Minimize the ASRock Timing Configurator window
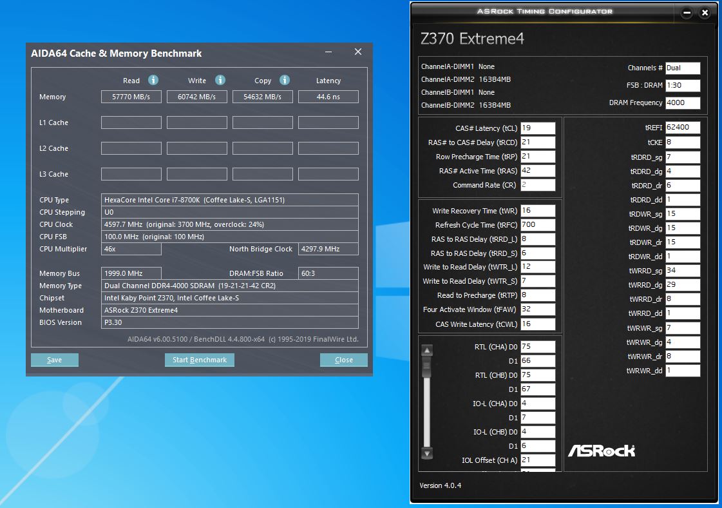Viewport: 722px width, 508px height. point(687,13)
